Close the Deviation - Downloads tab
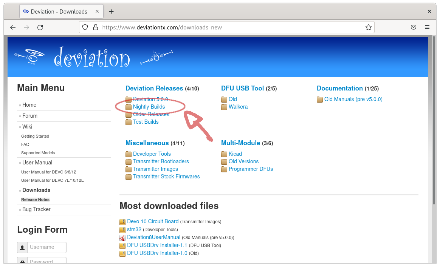The width and height of the screenshot is (440, 267). tap(97, 11)
